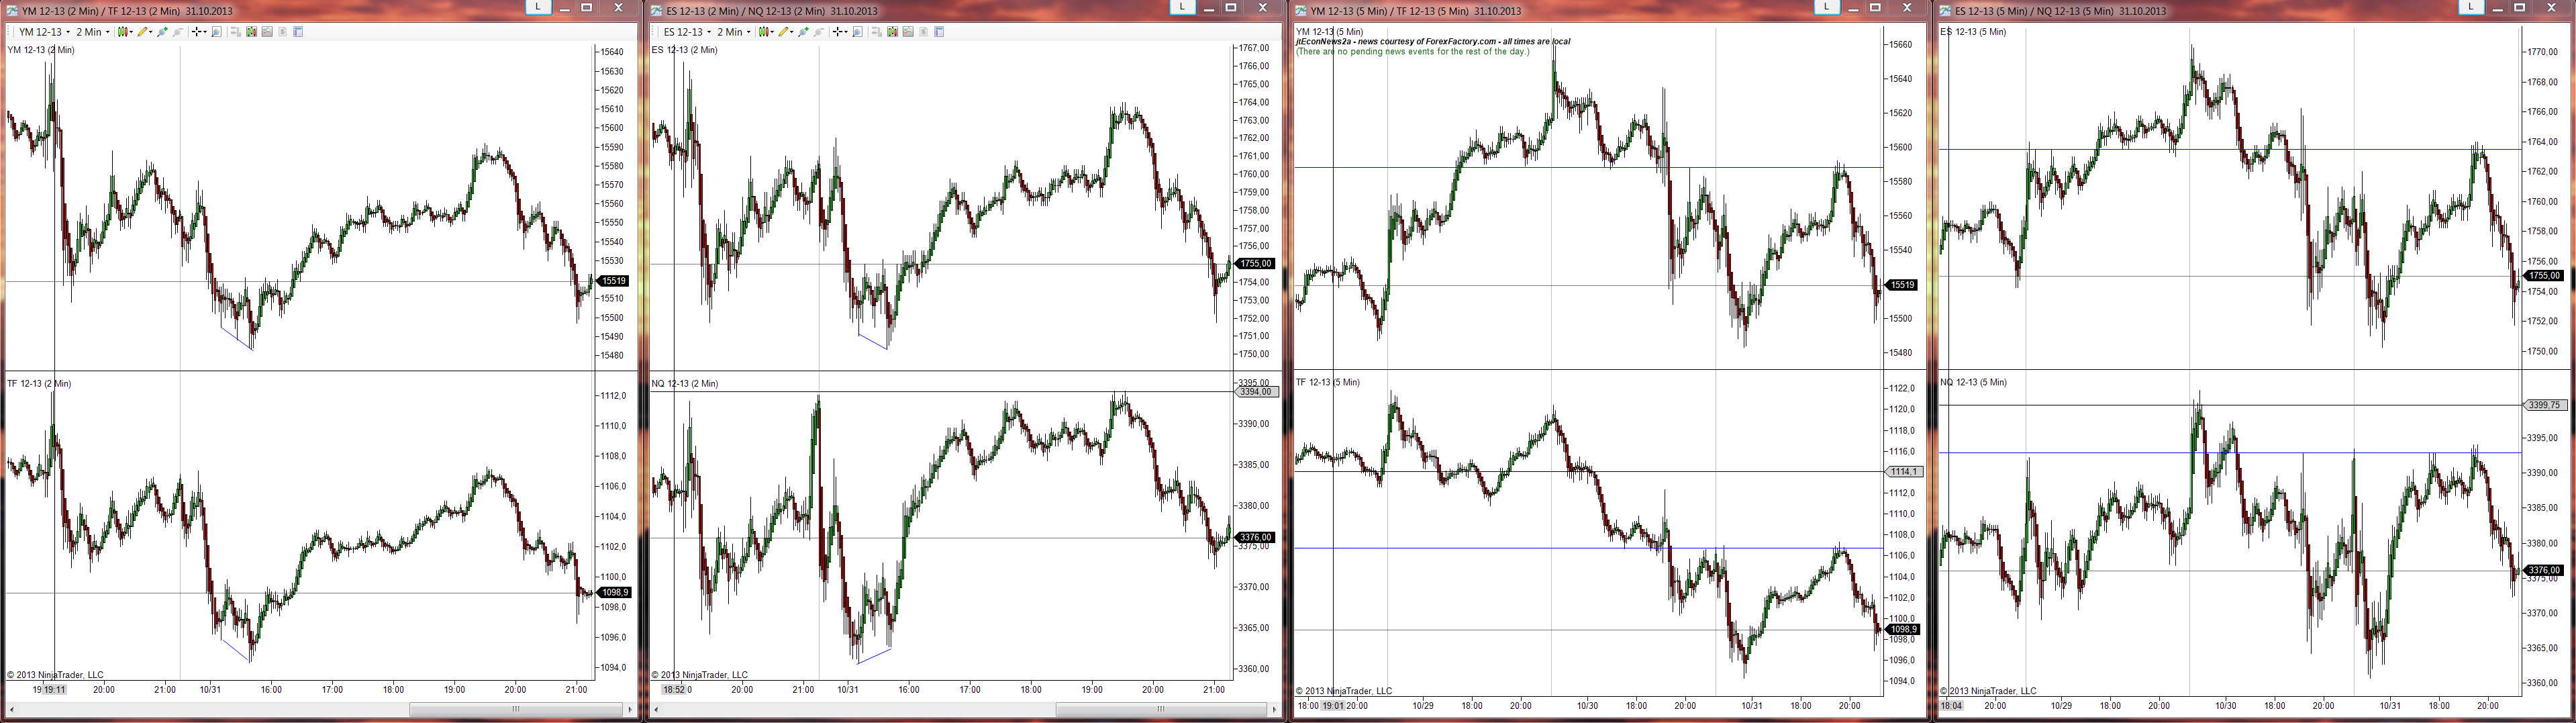Click the 'YM 12-13 (5 Min)' panel label
The height and width of the screenshot is (723, 2576).
[x=1329, y=32]
